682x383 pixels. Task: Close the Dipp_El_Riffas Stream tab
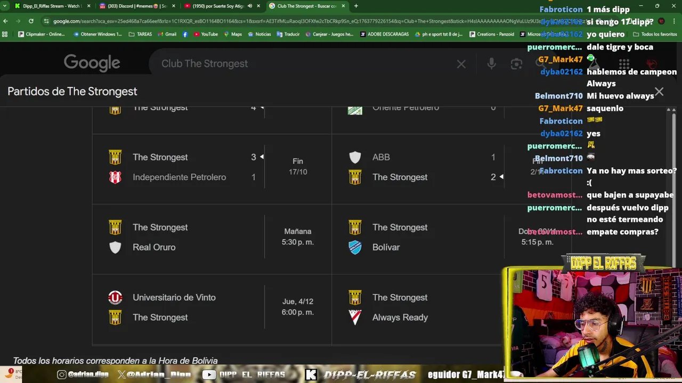click(x=88, y=6)
